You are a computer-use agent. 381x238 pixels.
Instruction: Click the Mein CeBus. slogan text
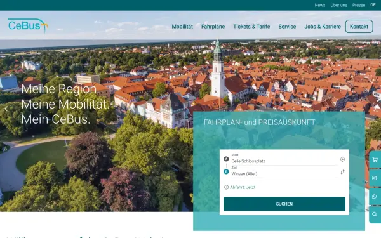tap(56, 119)
